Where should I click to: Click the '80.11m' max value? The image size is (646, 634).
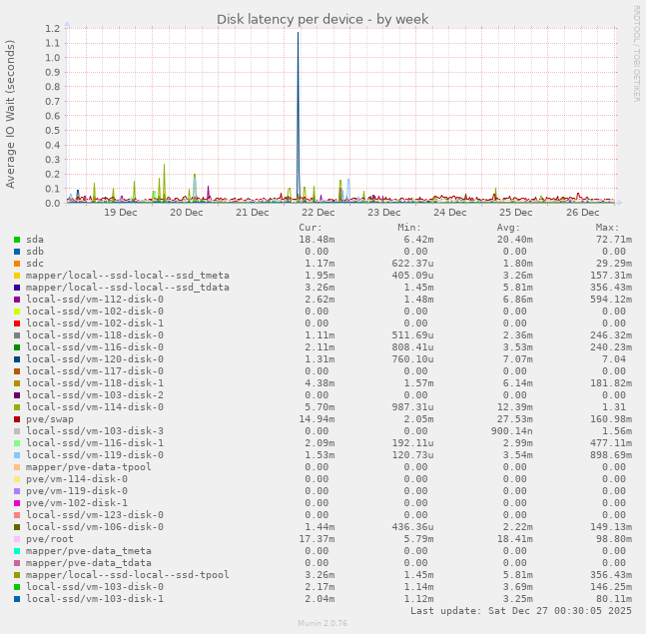click(614, 599)
